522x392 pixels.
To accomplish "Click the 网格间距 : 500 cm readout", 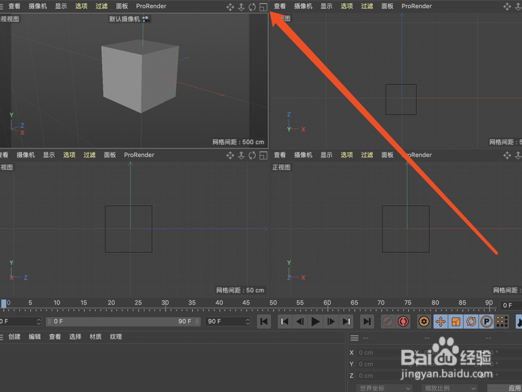I will click(238, 142).
